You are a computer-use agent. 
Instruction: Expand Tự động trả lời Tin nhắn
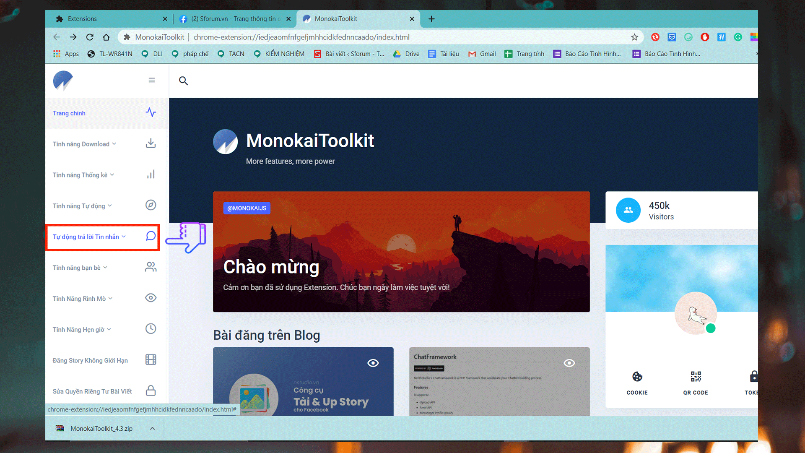[89, 237]
